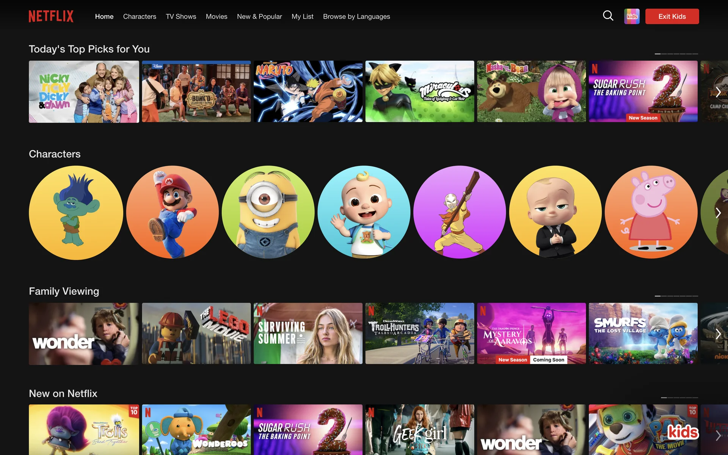Open the TV Shows menu item

tap(181, 17)
